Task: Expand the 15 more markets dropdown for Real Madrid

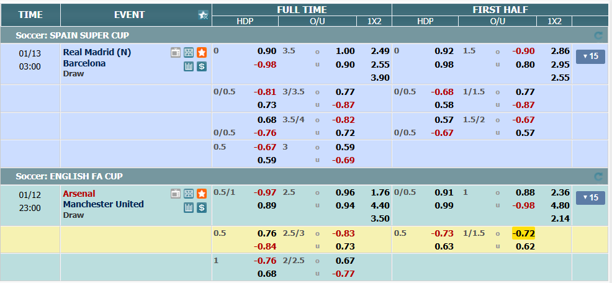Action: [x=589, y=56]
